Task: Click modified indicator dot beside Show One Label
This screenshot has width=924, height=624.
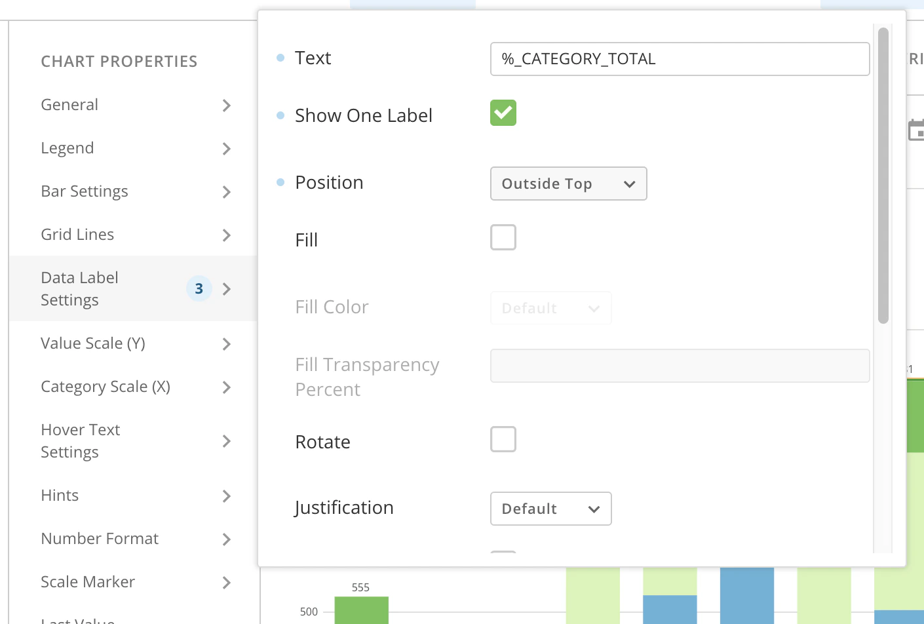Action: tap(280, 115)
